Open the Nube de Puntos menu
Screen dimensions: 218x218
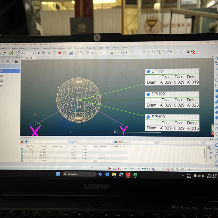click(58, 48)
